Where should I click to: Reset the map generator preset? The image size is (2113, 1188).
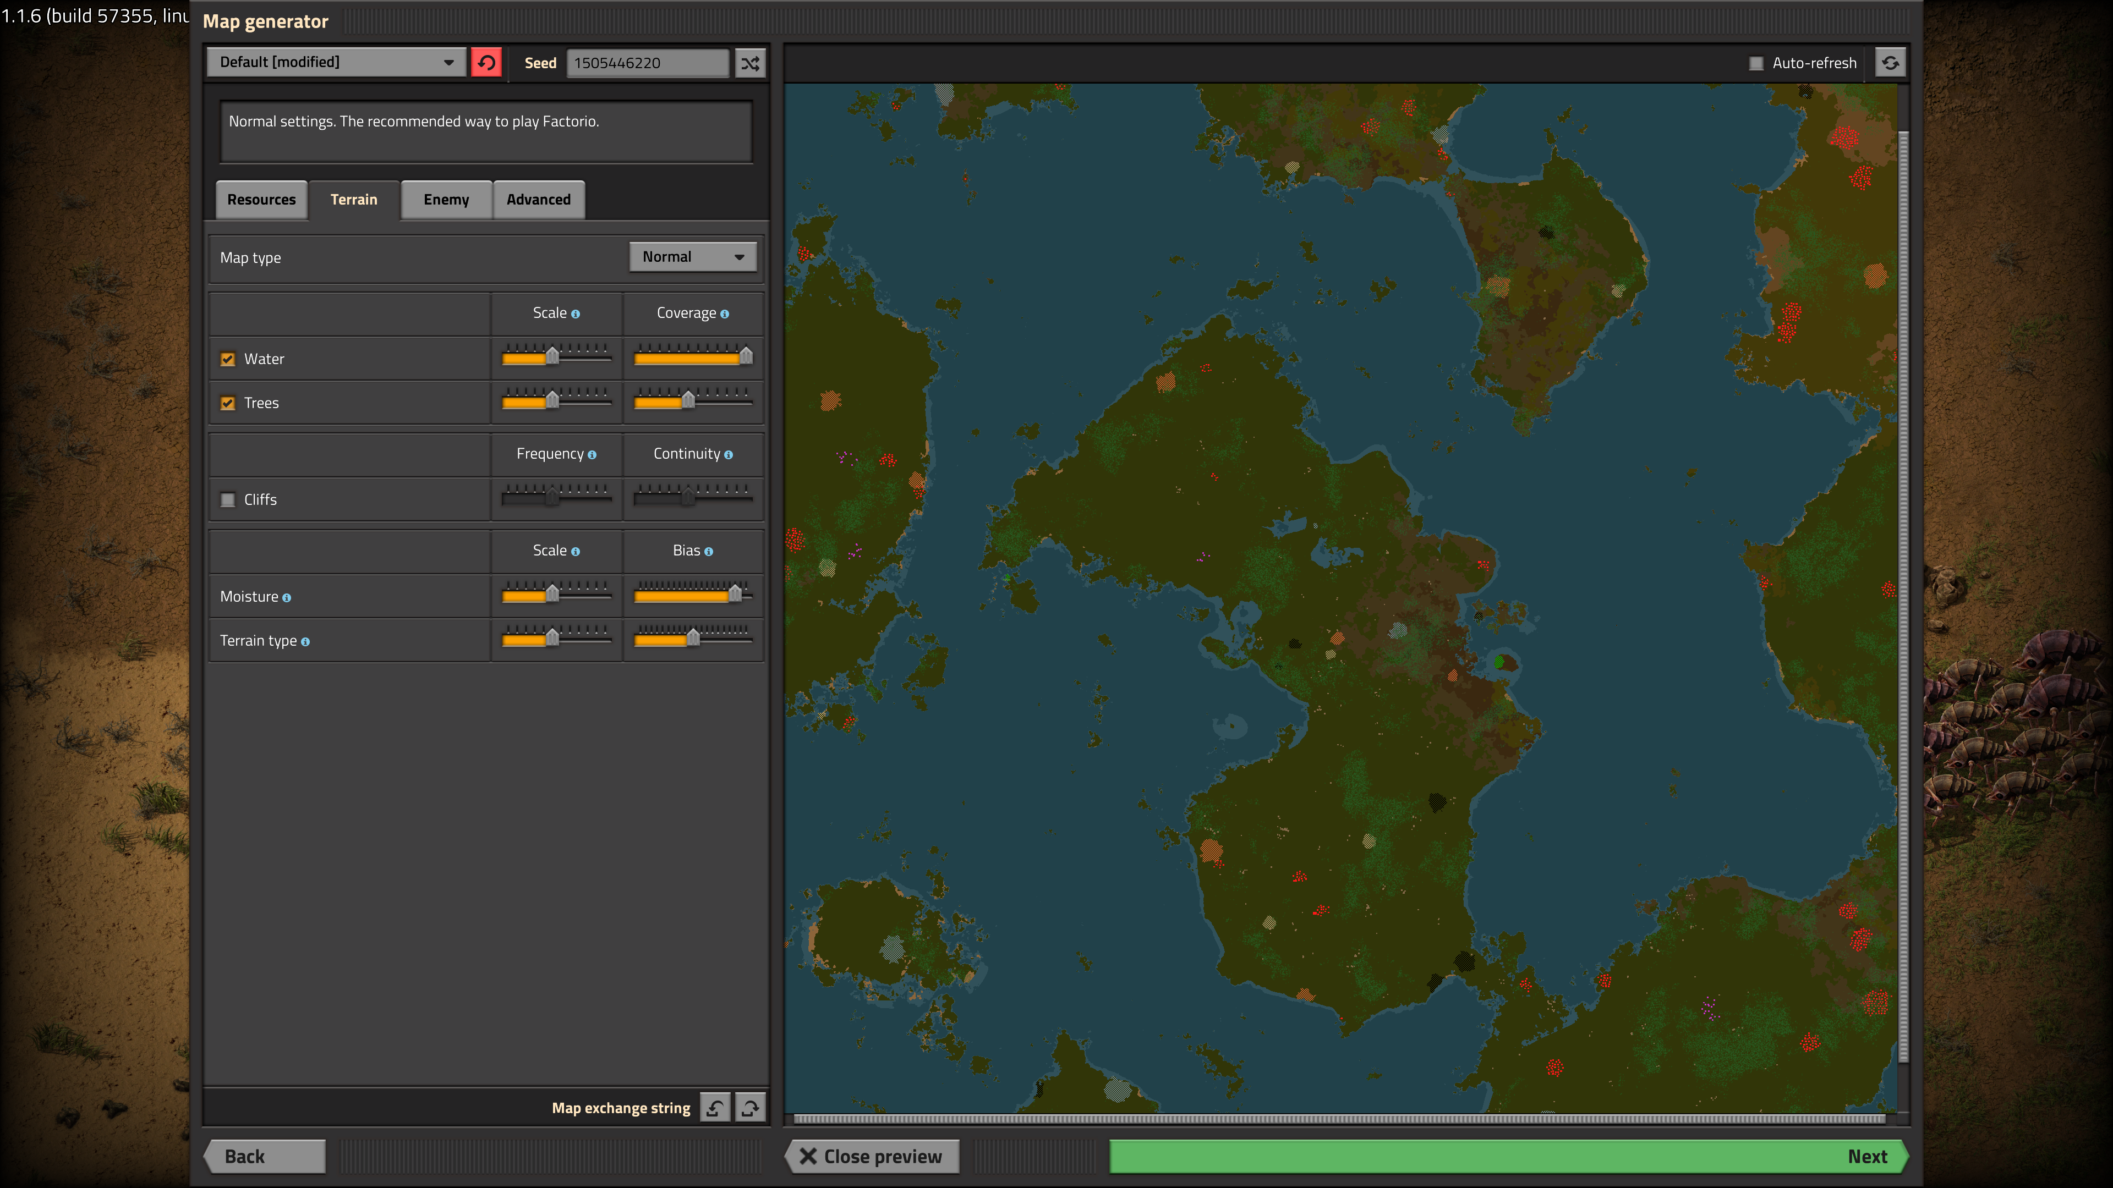coord(486,62)
